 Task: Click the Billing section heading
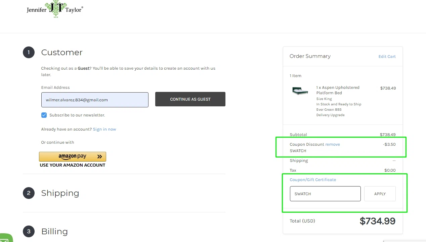click(54, 232)
